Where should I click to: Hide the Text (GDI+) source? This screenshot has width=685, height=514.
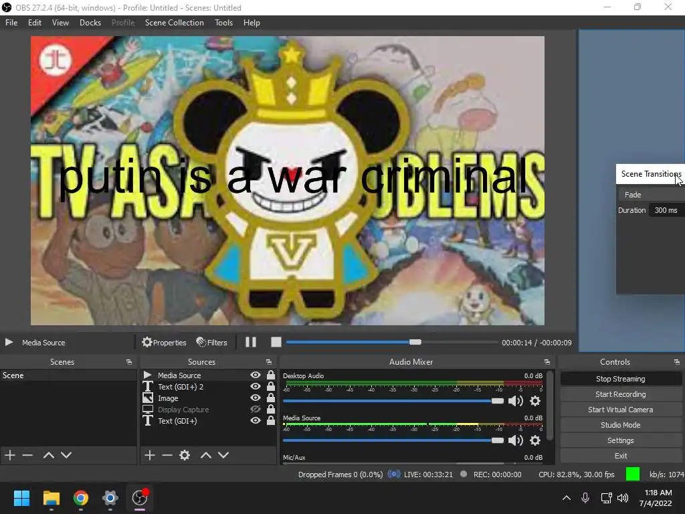256,420
